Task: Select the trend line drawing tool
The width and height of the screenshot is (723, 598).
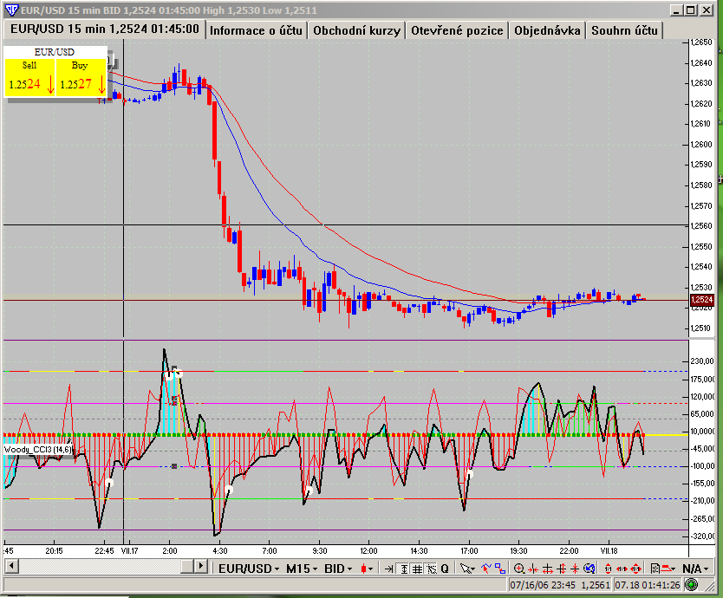Action: coord(485,569)
